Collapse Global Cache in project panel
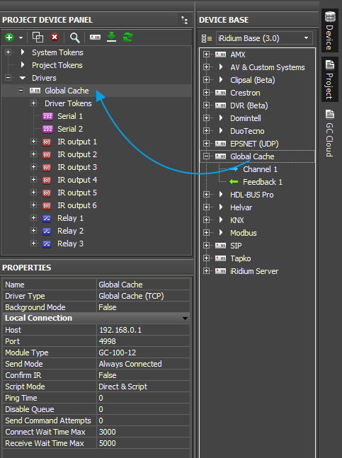 point(21,91)
